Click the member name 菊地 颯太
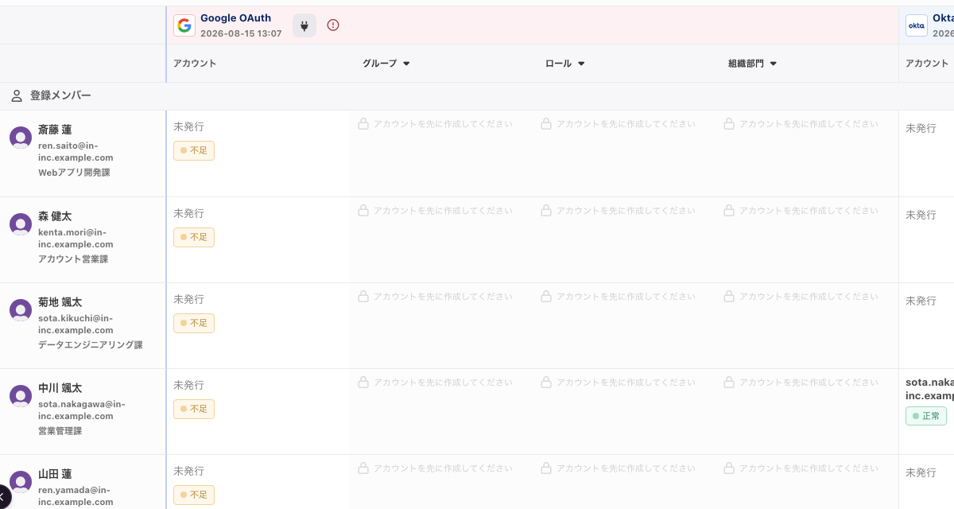The width and height of the screenshot is (954, 509). pos(60,302)
